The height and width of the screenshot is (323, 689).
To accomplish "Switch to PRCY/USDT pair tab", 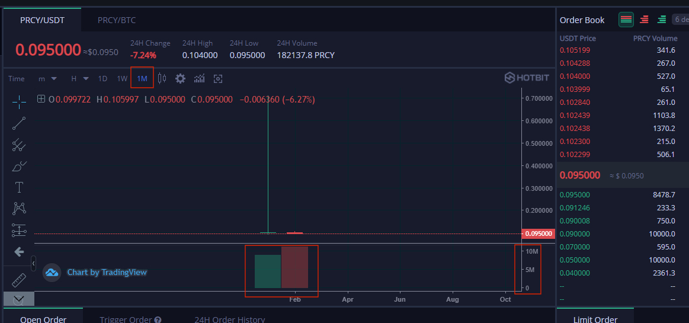I will click(x=42, y=20).
